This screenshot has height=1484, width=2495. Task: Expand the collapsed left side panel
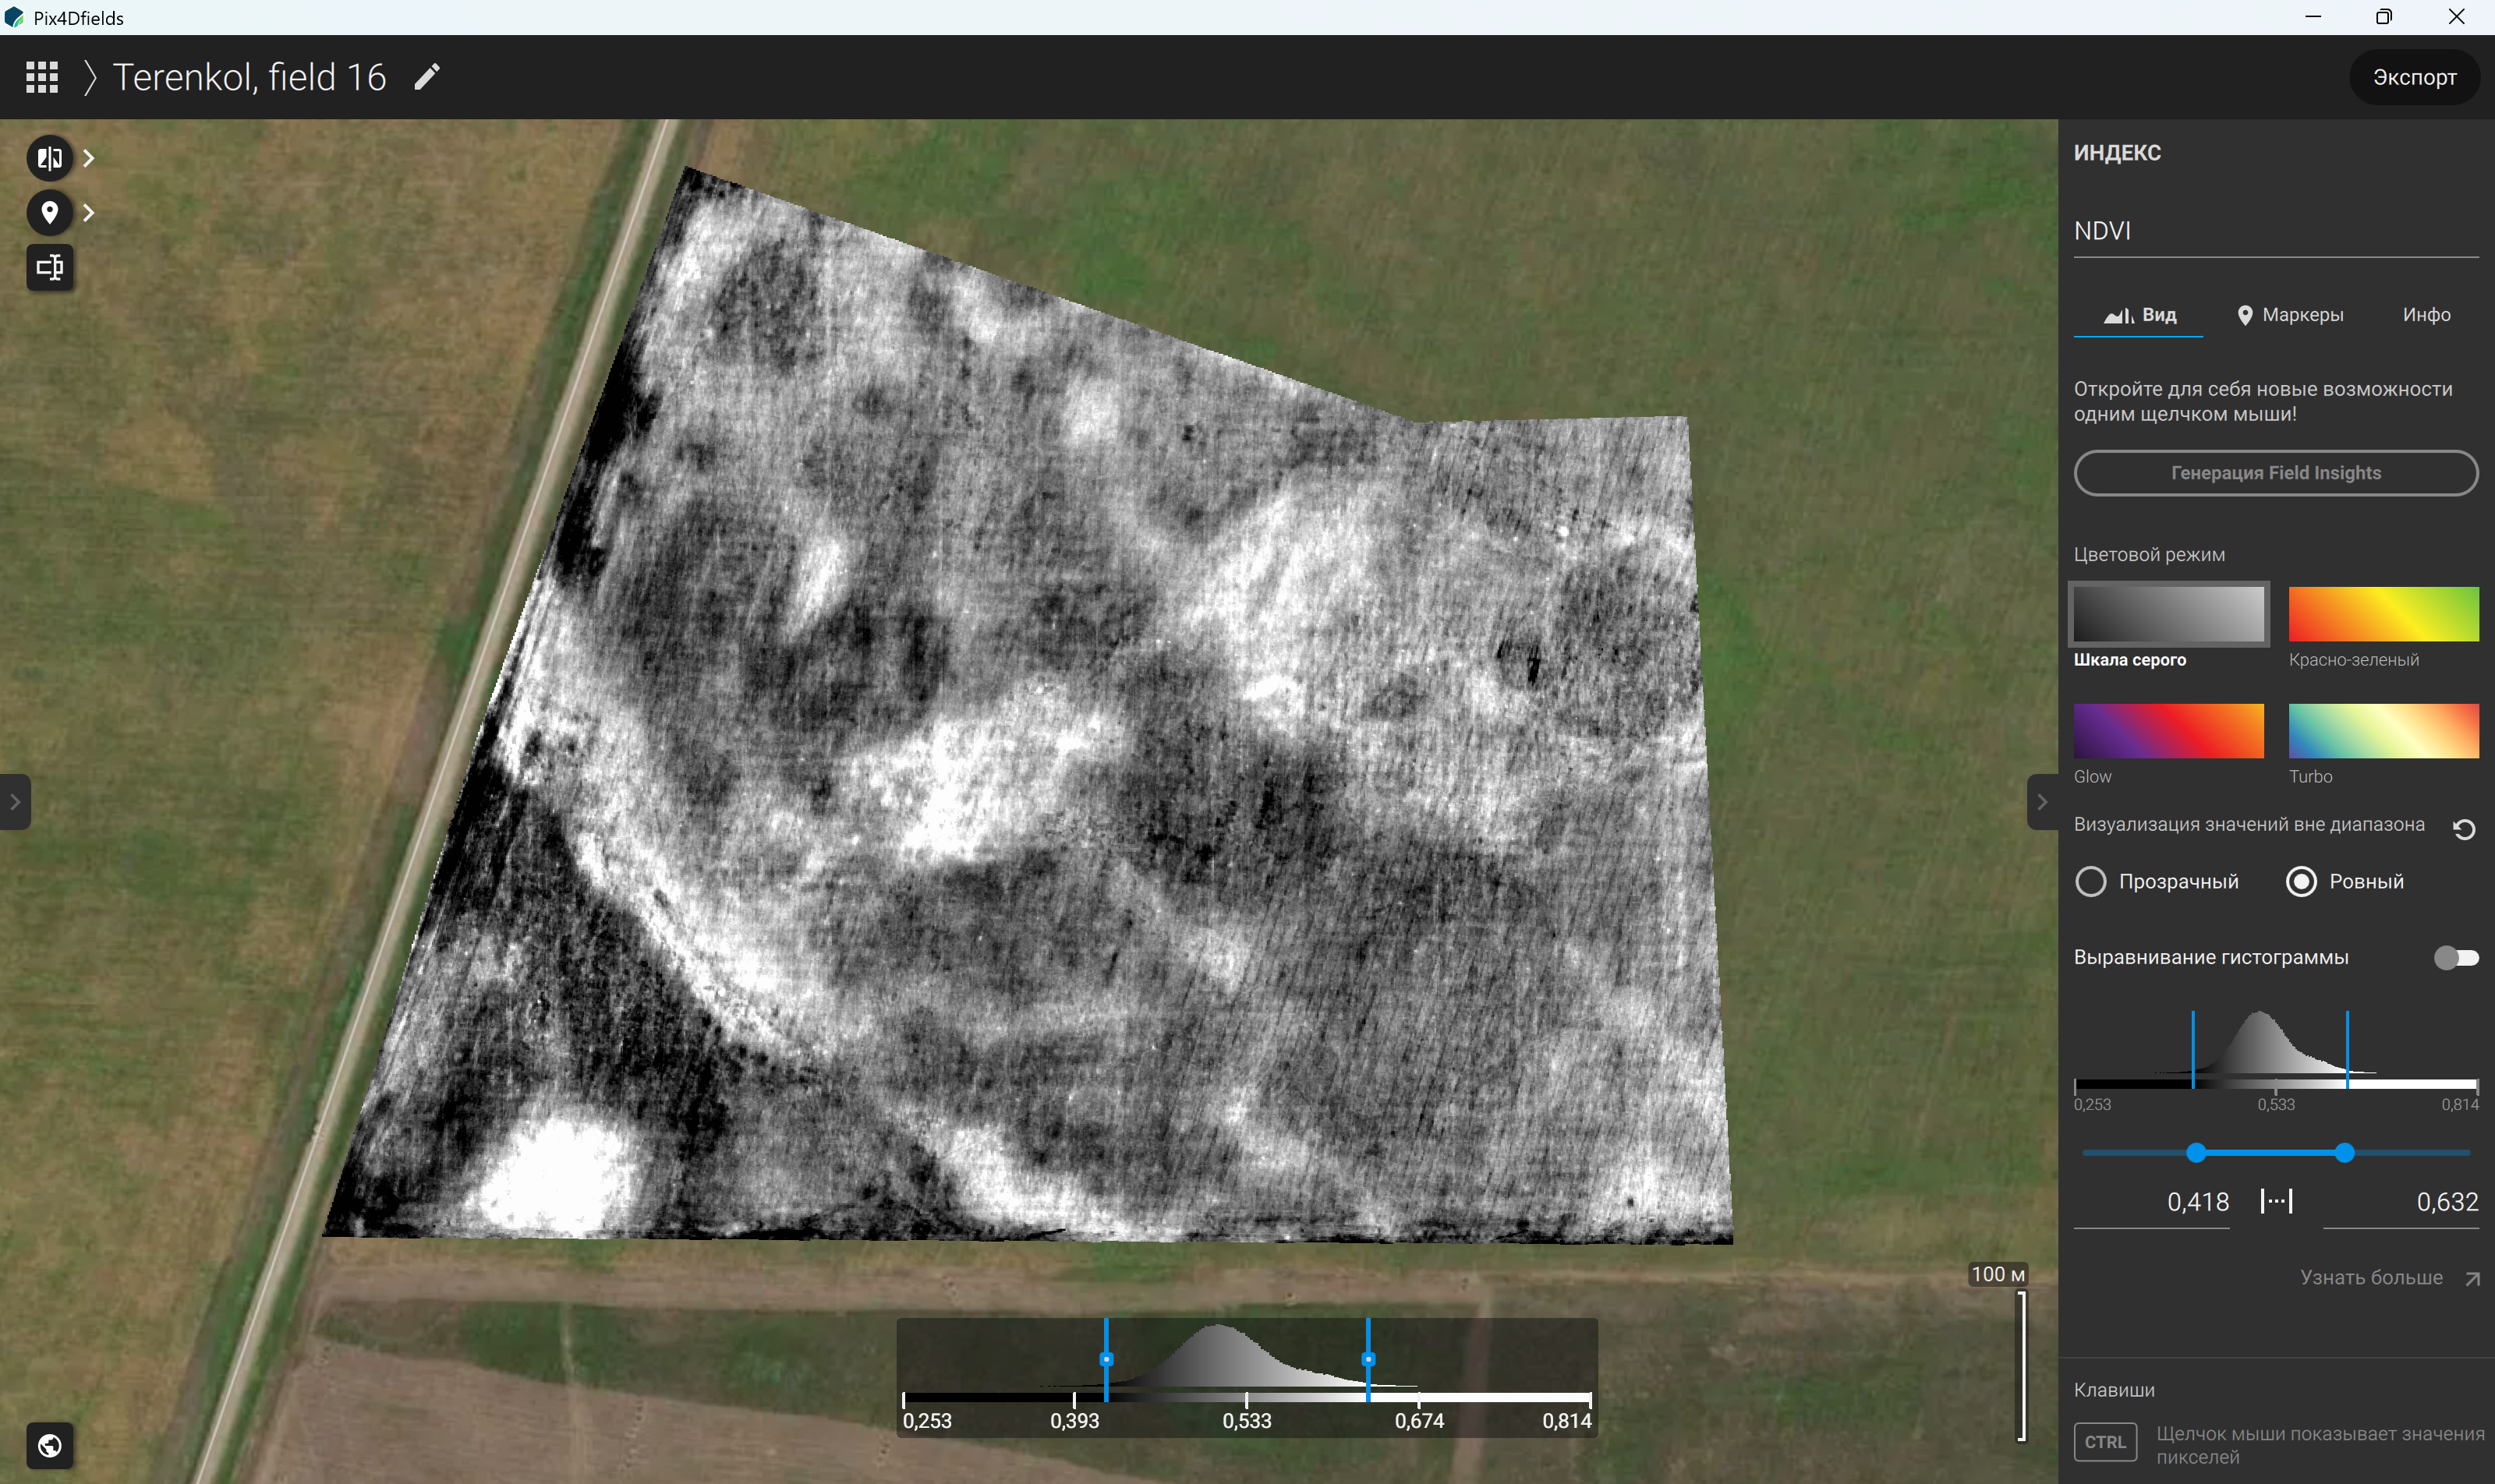[14, 801]
